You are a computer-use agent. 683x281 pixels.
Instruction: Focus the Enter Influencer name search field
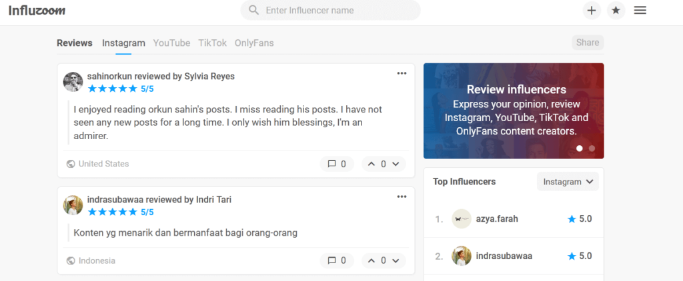(330, 10)
